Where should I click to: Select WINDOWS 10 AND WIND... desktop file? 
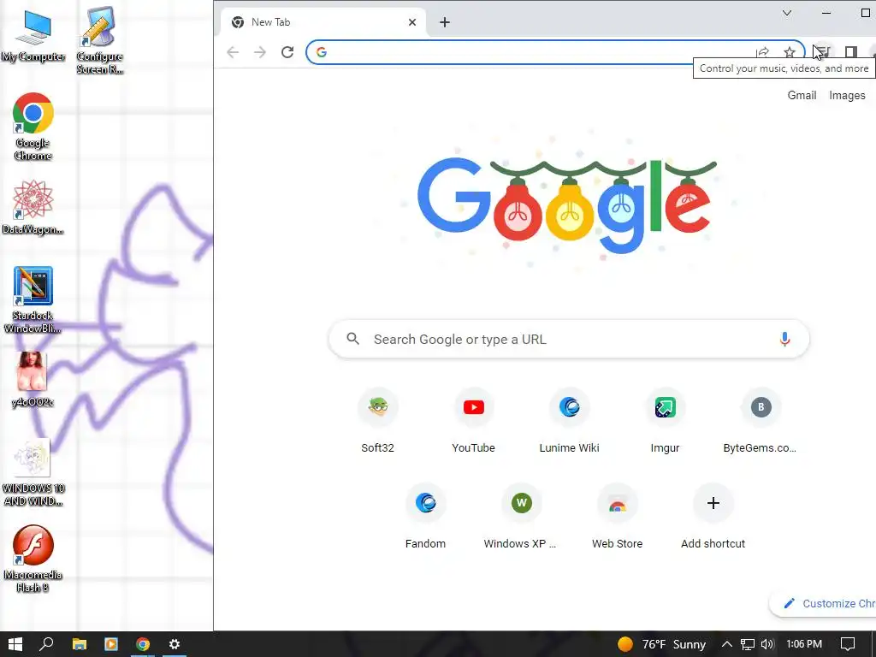(x=33, y=473)
